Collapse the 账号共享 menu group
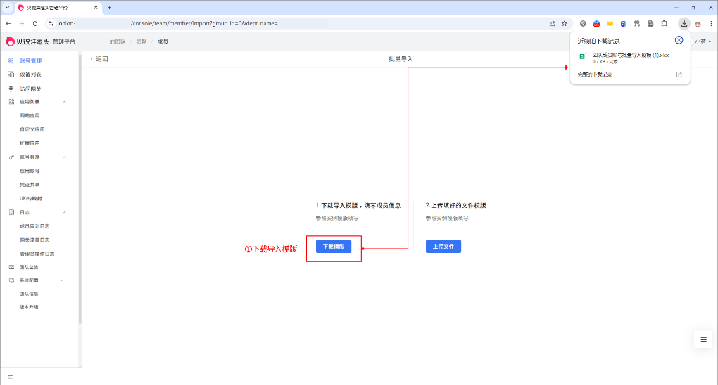Image resolution: width=718 pixels, height=385 pixels. (65, 157)
